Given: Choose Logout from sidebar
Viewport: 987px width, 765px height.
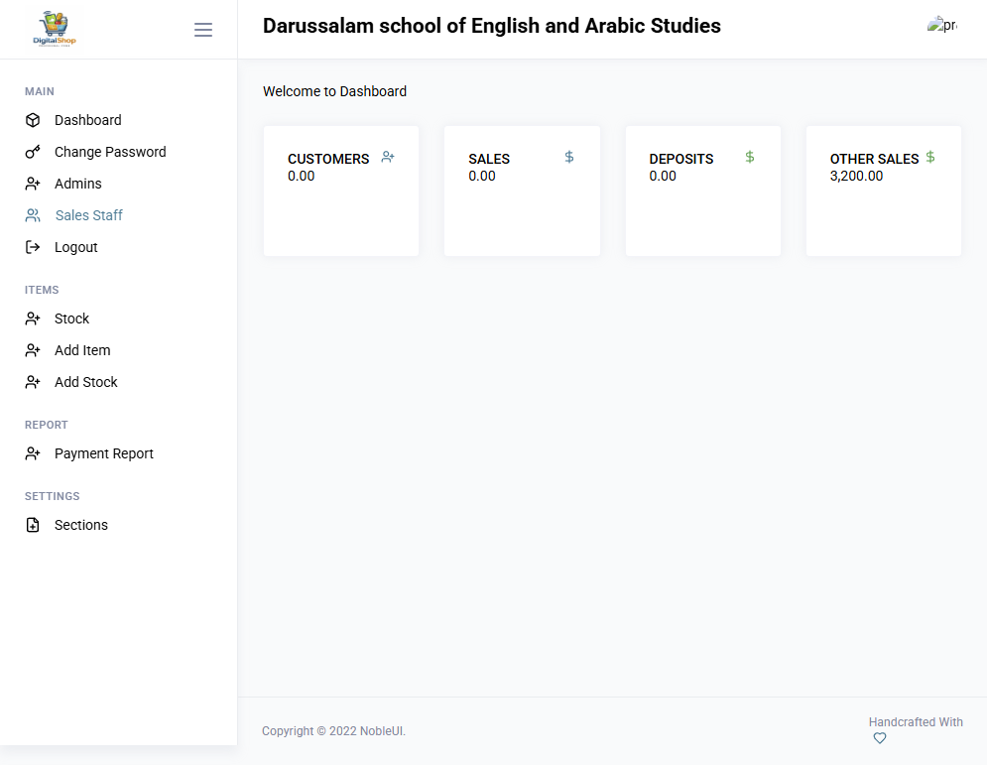Looking at the screenshot, I should (x=76, y=247).
